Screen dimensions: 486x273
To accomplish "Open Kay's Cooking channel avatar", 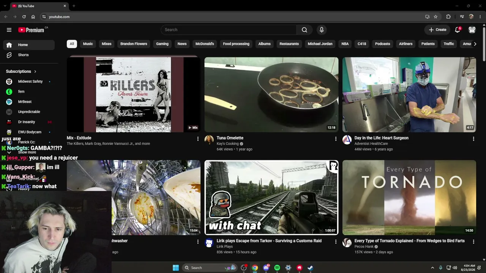I will point(209,140).
